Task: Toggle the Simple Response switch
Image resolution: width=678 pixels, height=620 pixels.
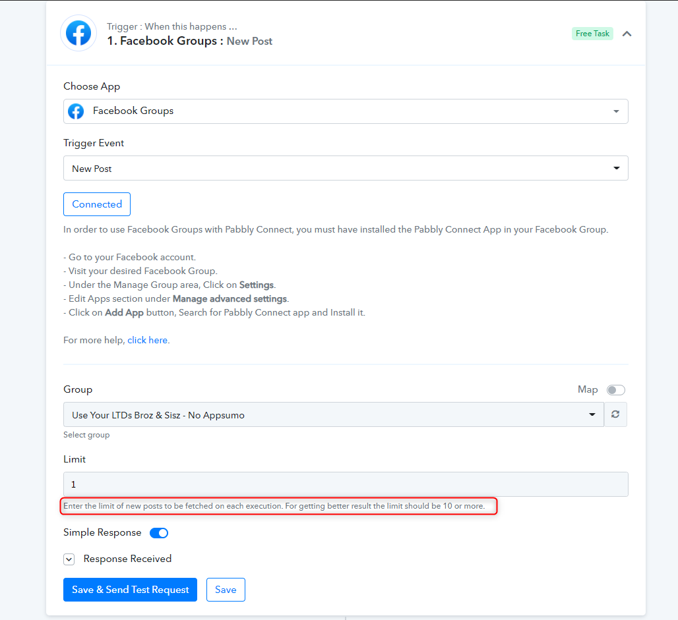Action: coord(159,533)
